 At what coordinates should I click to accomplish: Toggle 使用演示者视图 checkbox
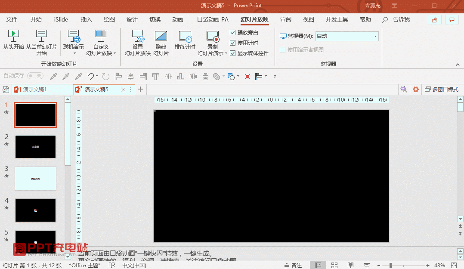coord(283,50)
